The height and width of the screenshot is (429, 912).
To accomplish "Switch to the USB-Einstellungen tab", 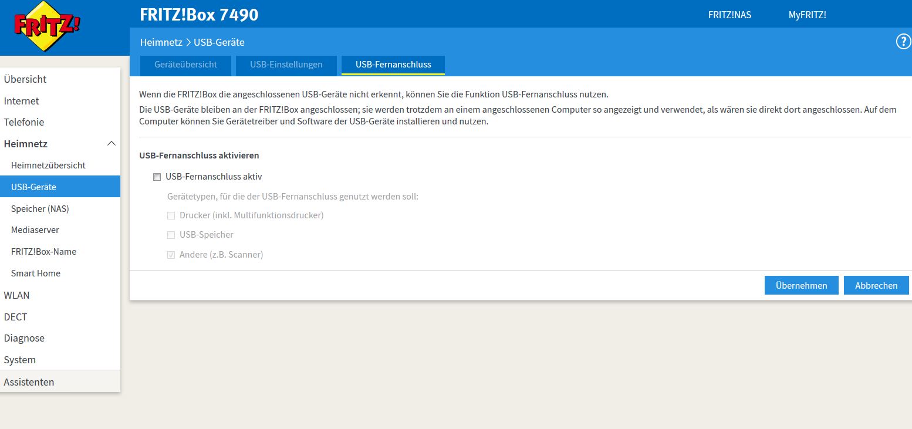I will 286,65.
